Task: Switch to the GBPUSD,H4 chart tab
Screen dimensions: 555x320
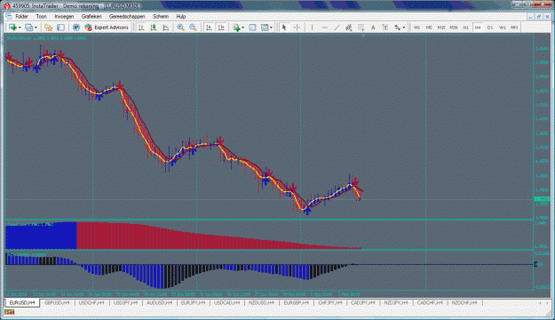Action: pos(57,303)
